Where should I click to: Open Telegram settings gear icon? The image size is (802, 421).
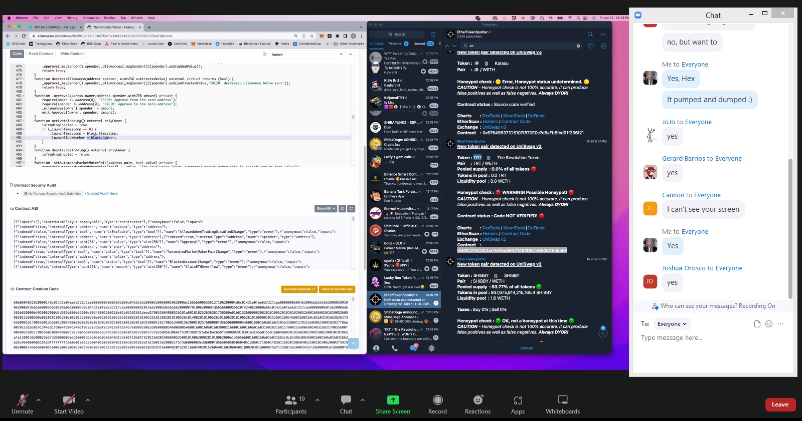point(431,348)
